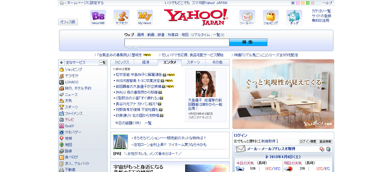Expand the 一覧 search category dropdown

(223, 35)
